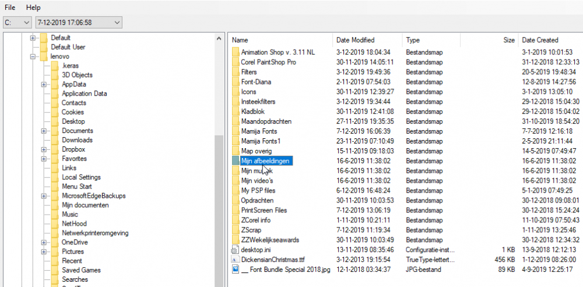Image resolution: width=583 pixels, height=287 pixels.
Task: Click the tree panel vertical scrollbar thumb
Action: point(219,211)
